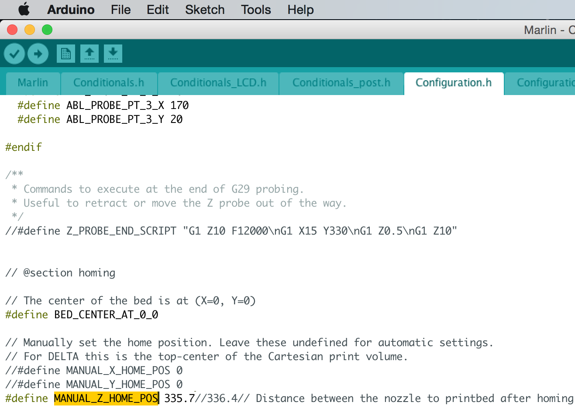The width and height of the screenshot is (575, 419).
Task: Click the value 335.7 in the code
Action: tap(179, 398)
